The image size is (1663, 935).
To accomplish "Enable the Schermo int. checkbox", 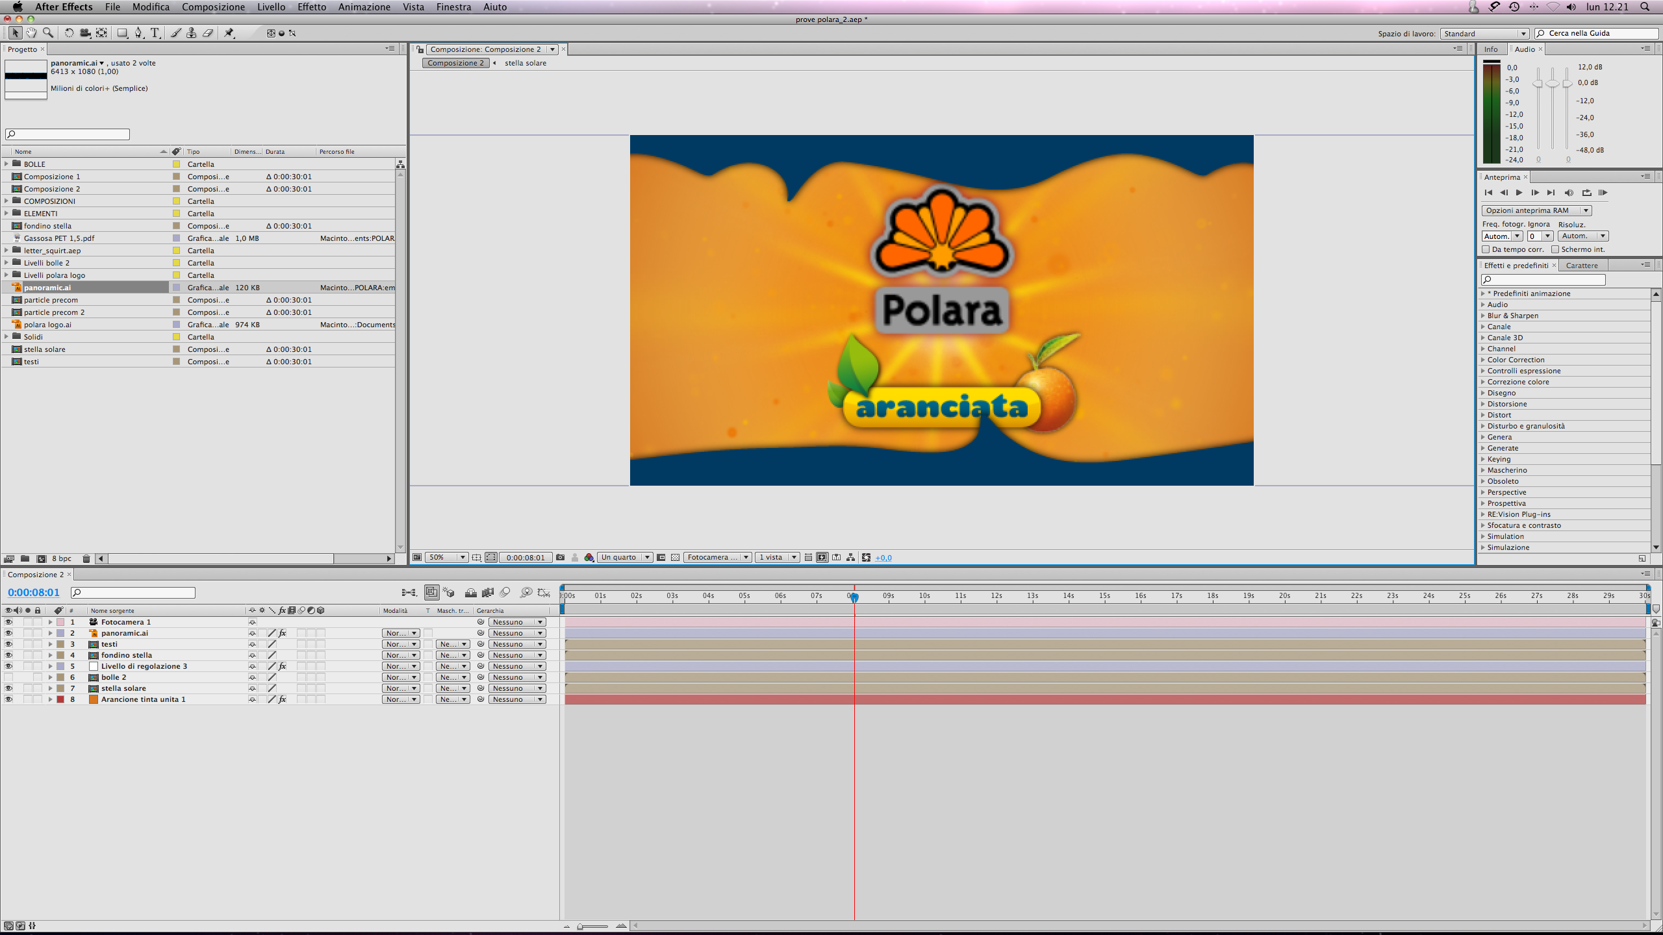I will coord(1555,249).
